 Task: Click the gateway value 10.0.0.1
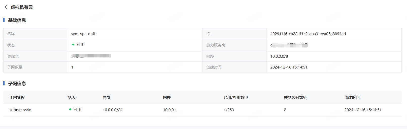point(170,110)
